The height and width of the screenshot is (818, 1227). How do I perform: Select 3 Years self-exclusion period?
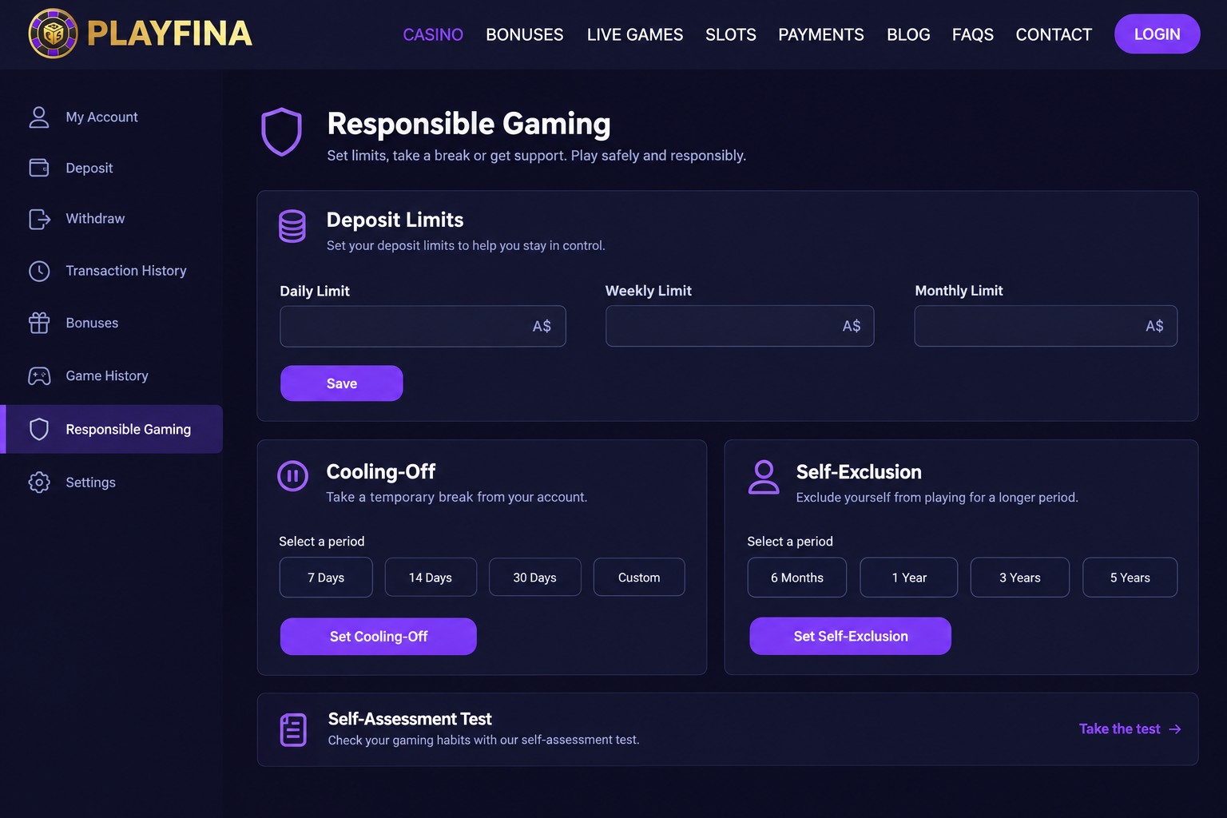click(1020, 578)
